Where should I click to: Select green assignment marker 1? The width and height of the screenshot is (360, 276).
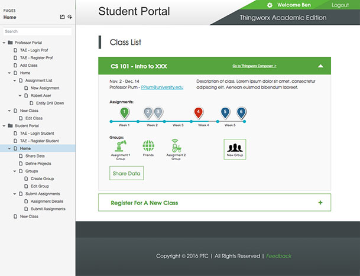click(x=124, y=112)
